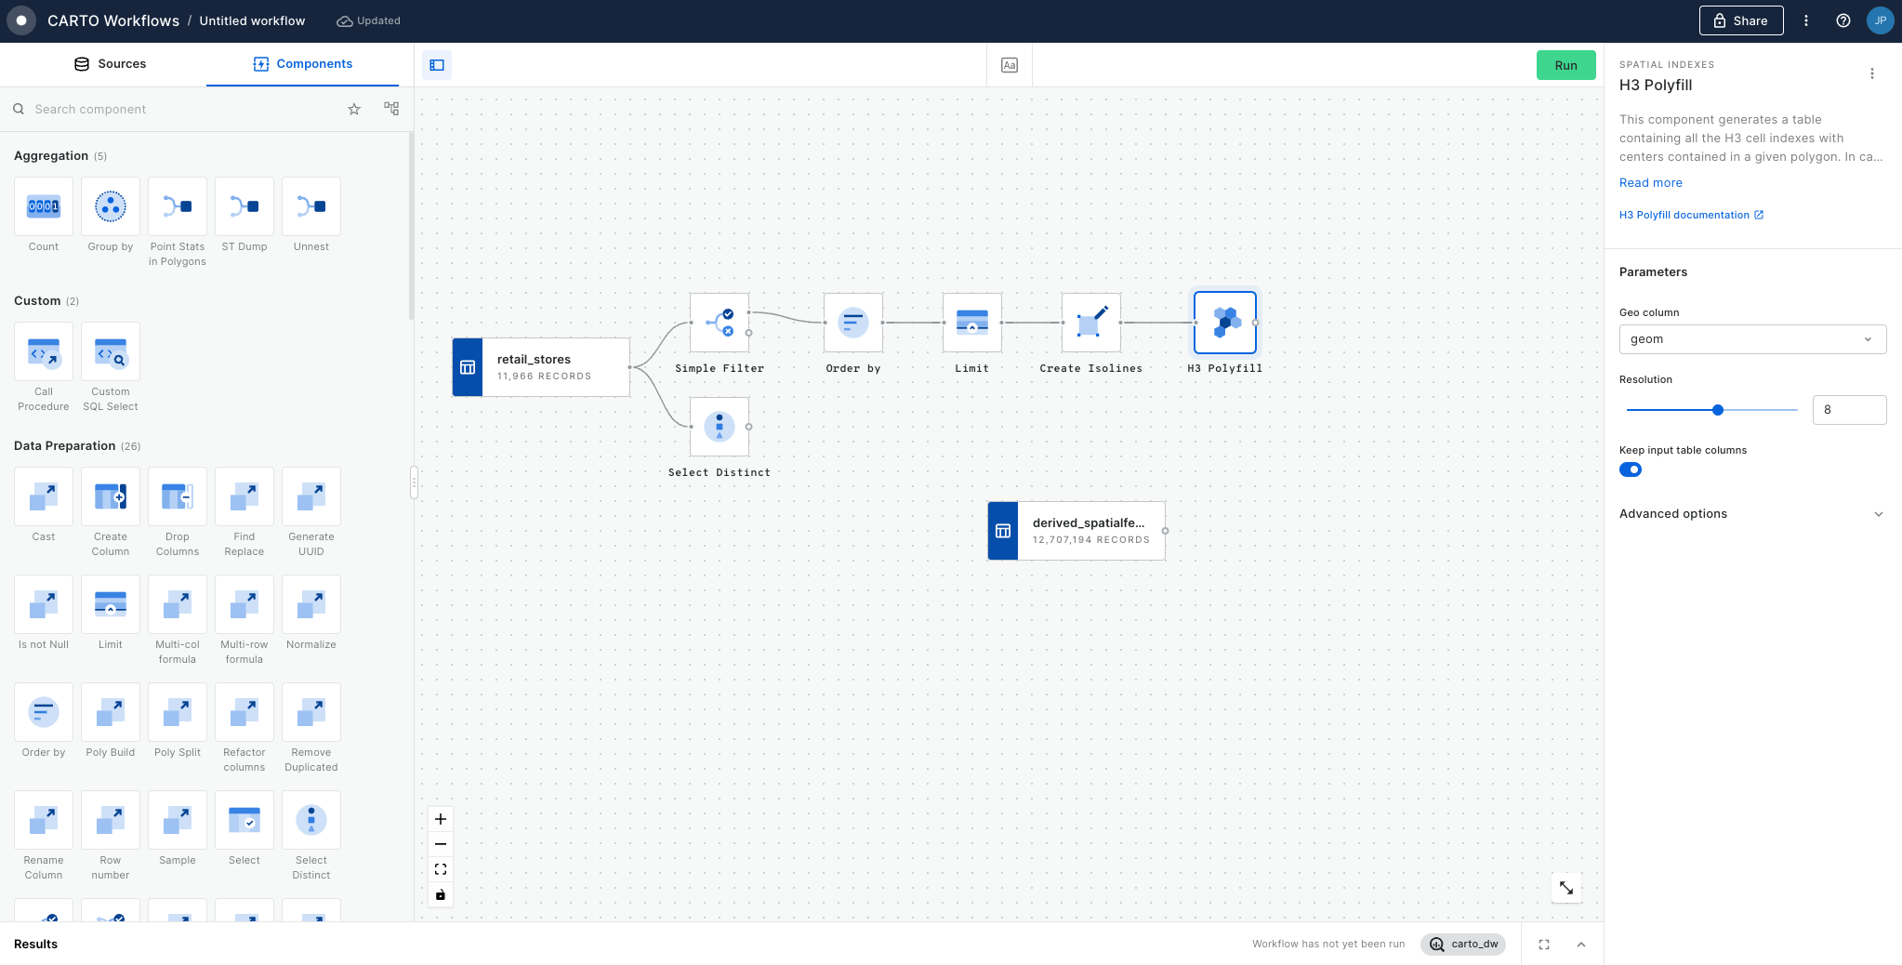The height and width of the screenshot is (965, 1902).
Task: Choose the Custom SQL Select component
Action: pyautogui.click(x=111, y=352)
